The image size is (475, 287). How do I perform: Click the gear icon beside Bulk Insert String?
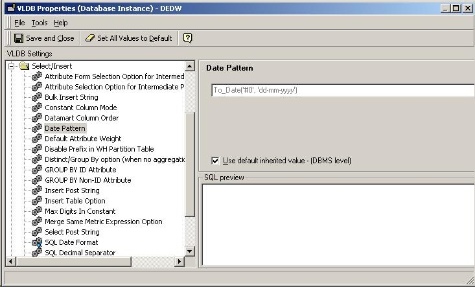tap(37, 97)
